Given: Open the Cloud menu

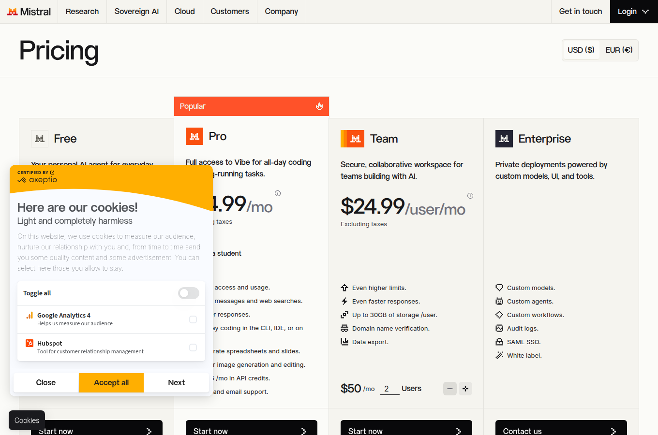Looking at the screenshot, I should [185, 12].
